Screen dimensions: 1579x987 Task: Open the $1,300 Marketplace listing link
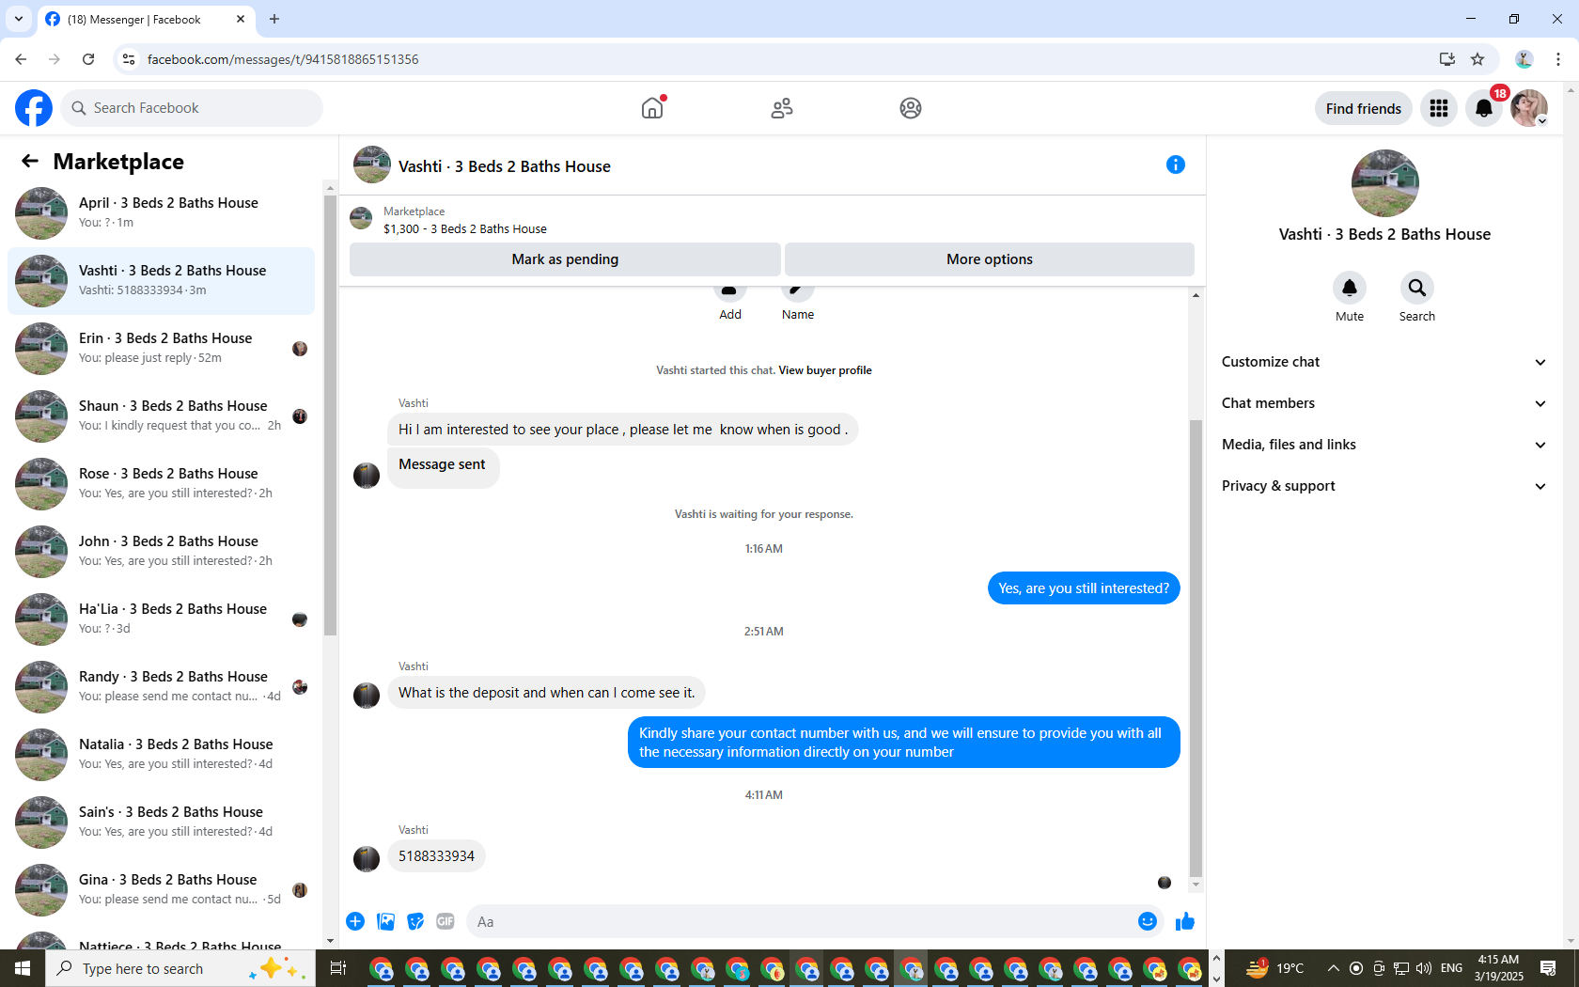click(x=464, y=229)
